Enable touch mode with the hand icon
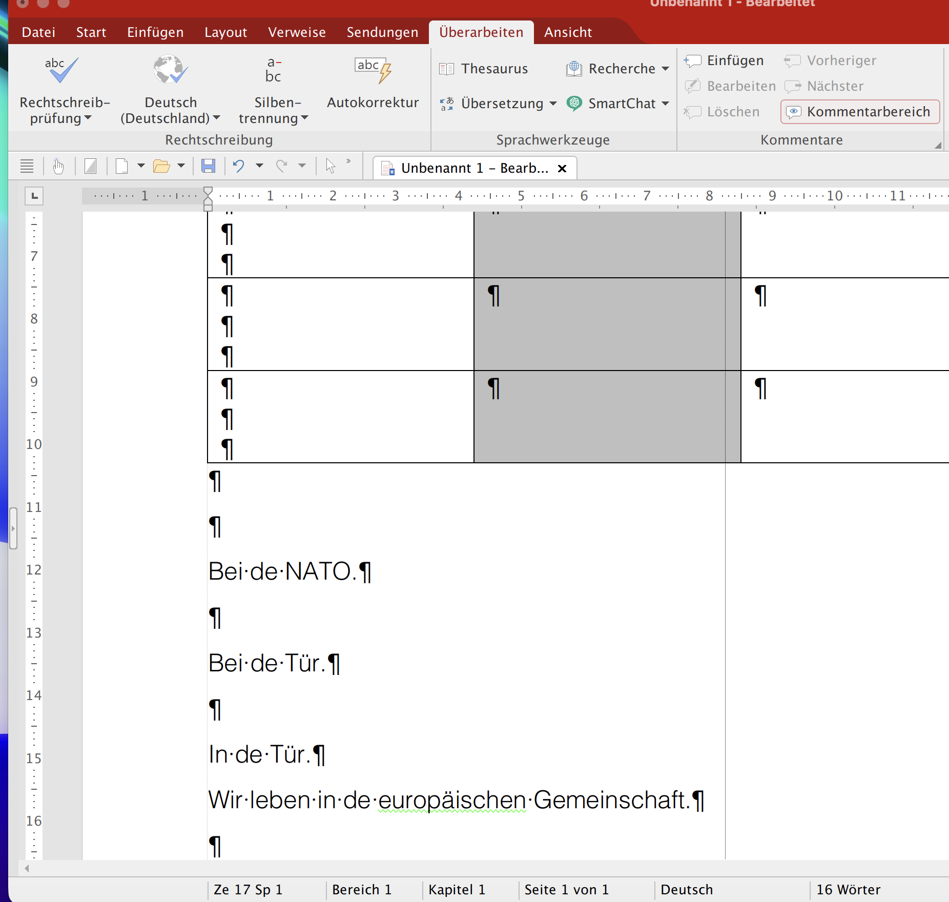The height and width of the screenshot is (902, 949). (58, 166)
